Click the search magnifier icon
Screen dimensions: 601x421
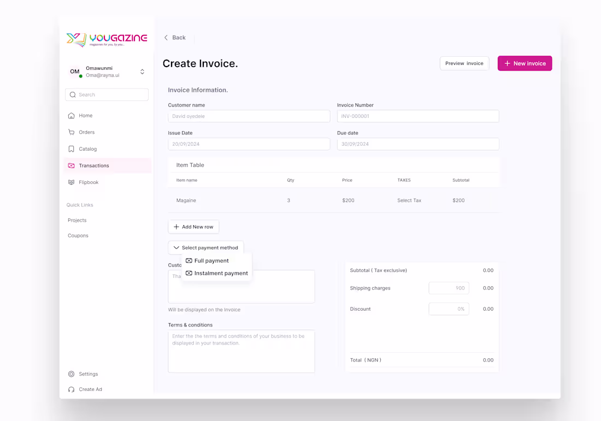pos(72,94)
